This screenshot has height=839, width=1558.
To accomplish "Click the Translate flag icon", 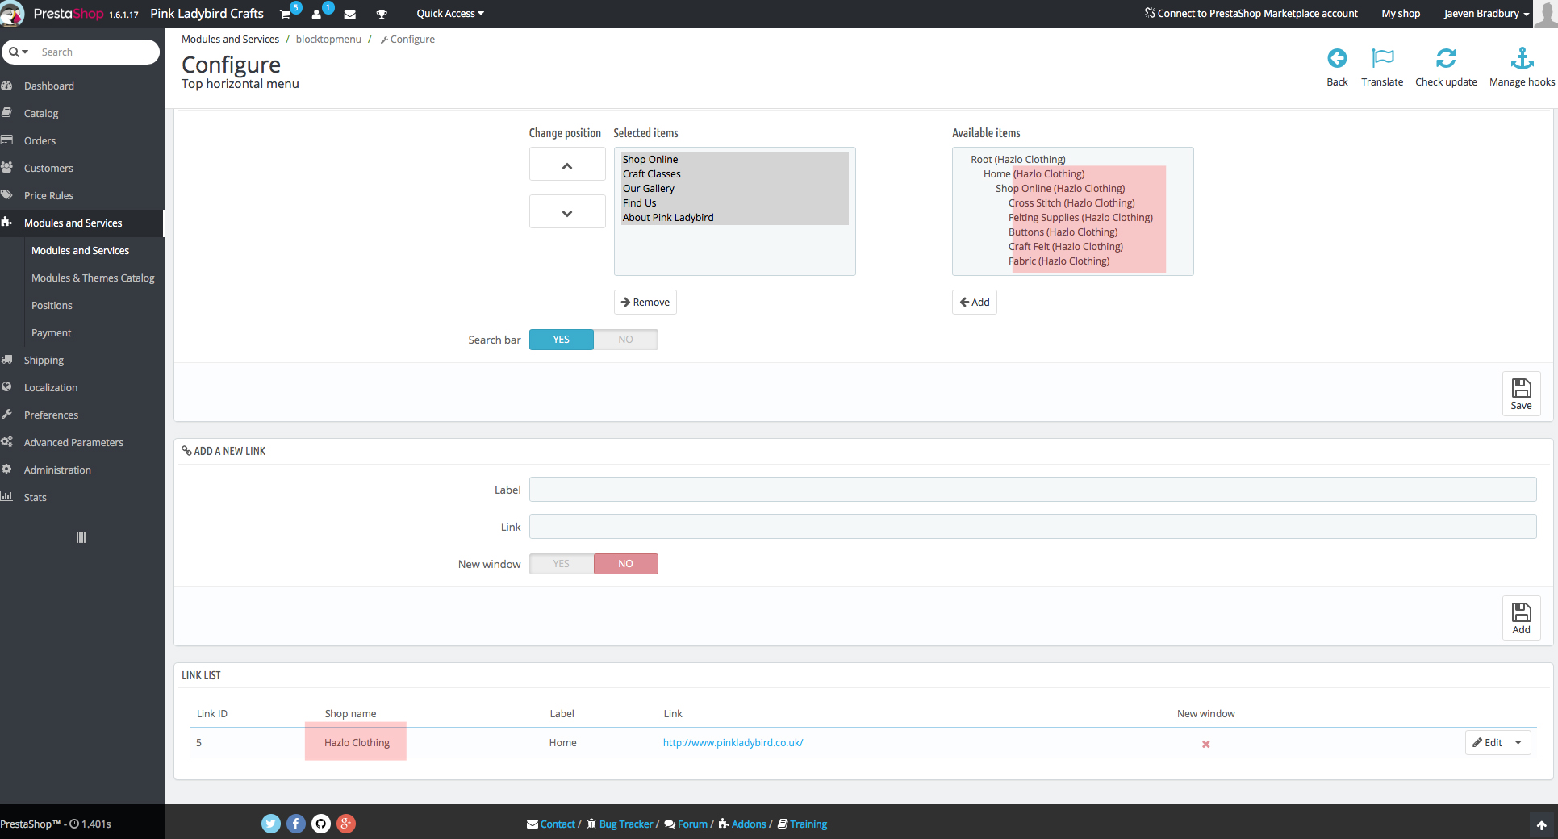I will (x=1382, y=58).
